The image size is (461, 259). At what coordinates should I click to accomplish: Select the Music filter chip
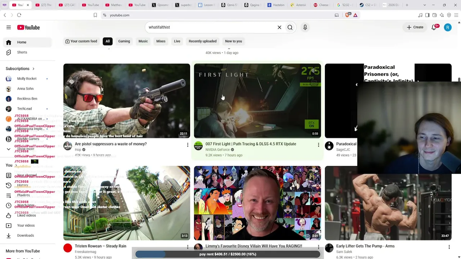[143, 41]
